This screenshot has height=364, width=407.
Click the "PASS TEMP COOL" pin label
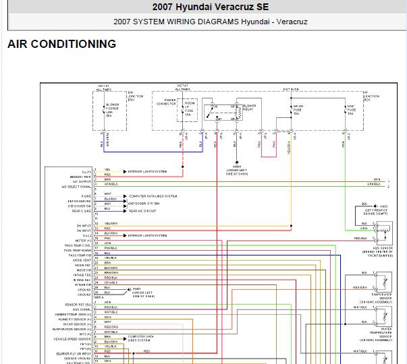[x=78, y=245]
